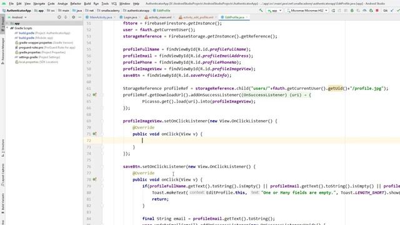Select gradle-wrapper.properties file

tap(44, 43)
